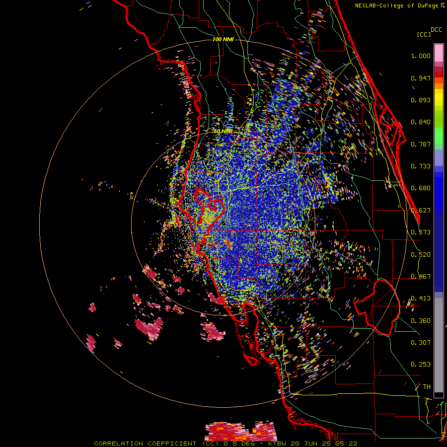Image resolution: width=447 pixels, height=447 pixels.
Task: Click the 0.627 scale value
Action: pos(421,211)
